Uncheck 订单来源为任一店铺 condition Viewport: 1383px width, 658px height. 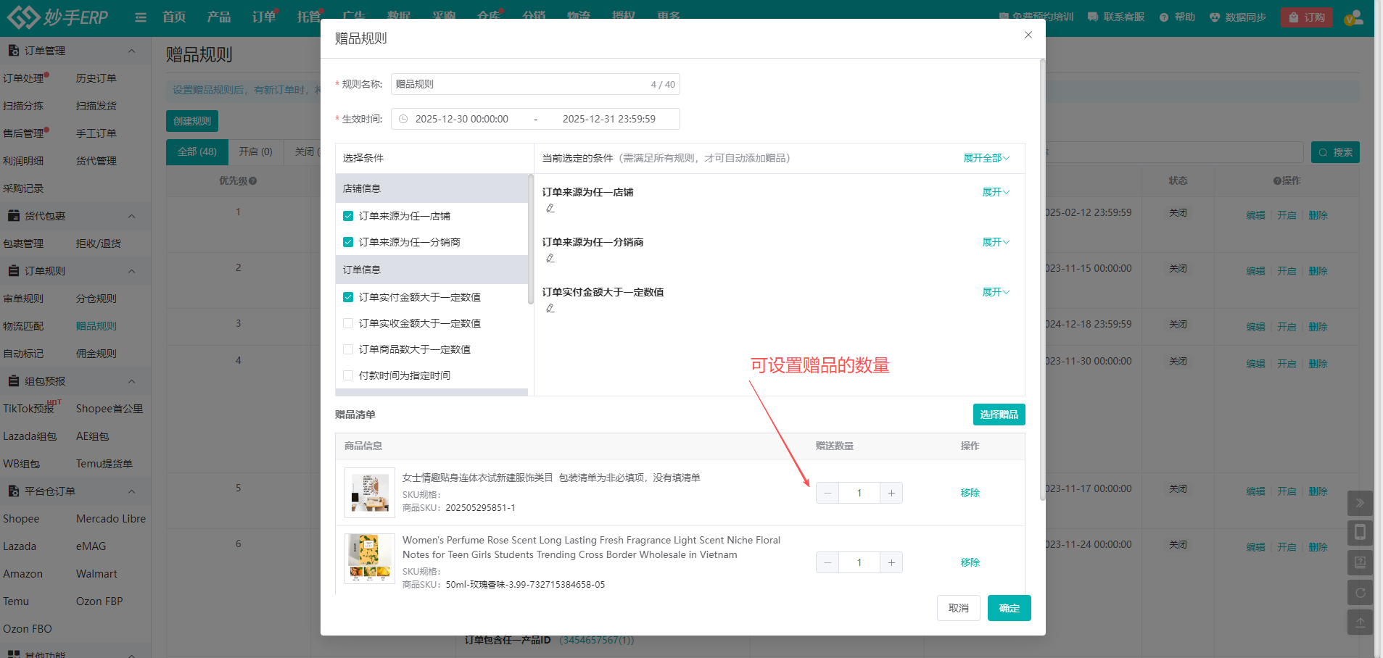point(347,215)
